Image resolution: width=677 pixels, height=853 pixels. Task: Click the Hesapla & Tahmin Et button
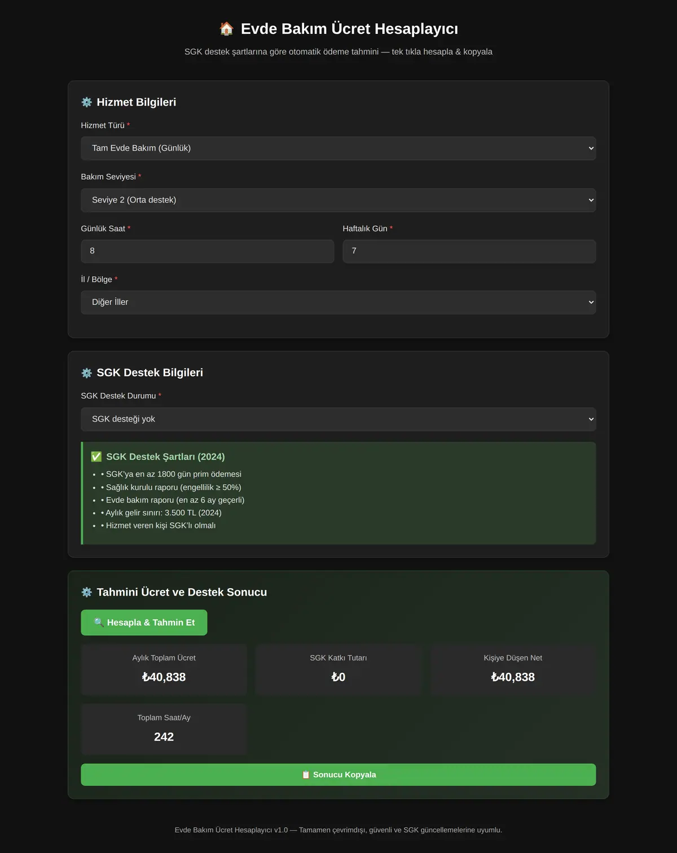click(x=144, y=623)
